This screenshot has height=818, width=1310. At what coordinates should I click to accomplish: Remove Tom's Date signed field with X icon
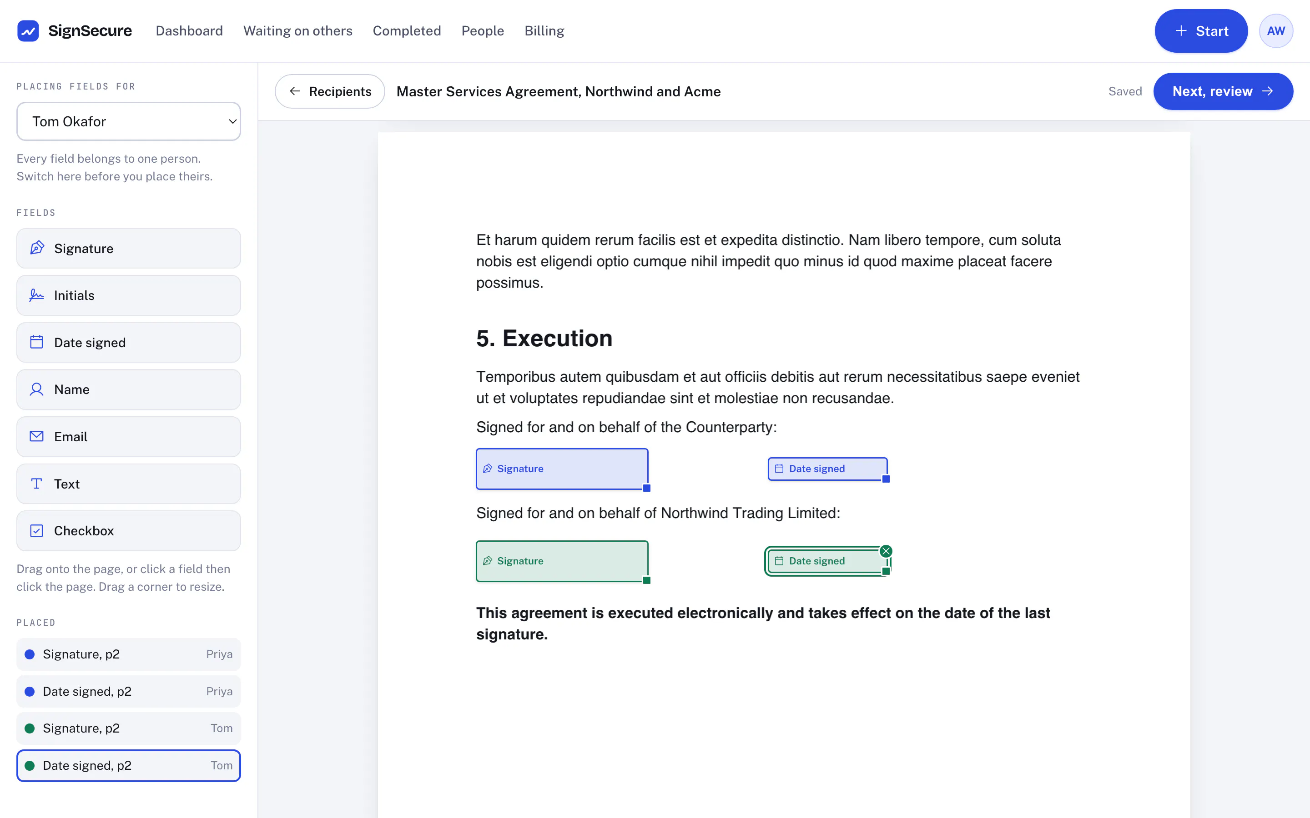click(x=886, y=551)
